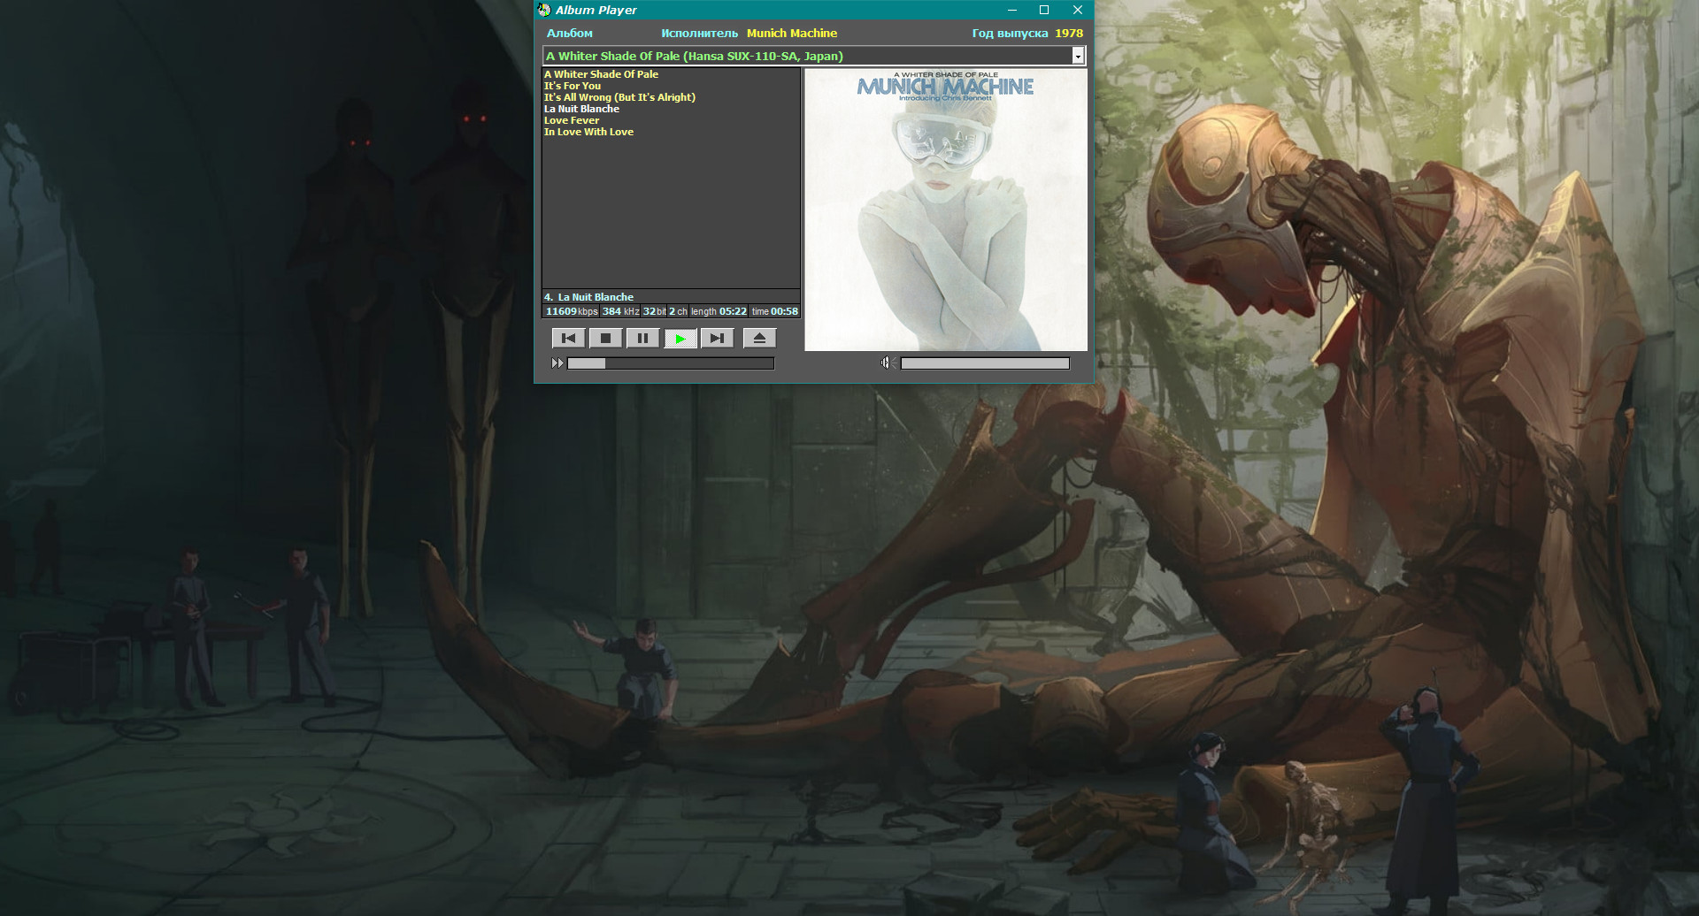Skip to the previous track
This screenshot has height=916, width=1699.
point(568,338)
